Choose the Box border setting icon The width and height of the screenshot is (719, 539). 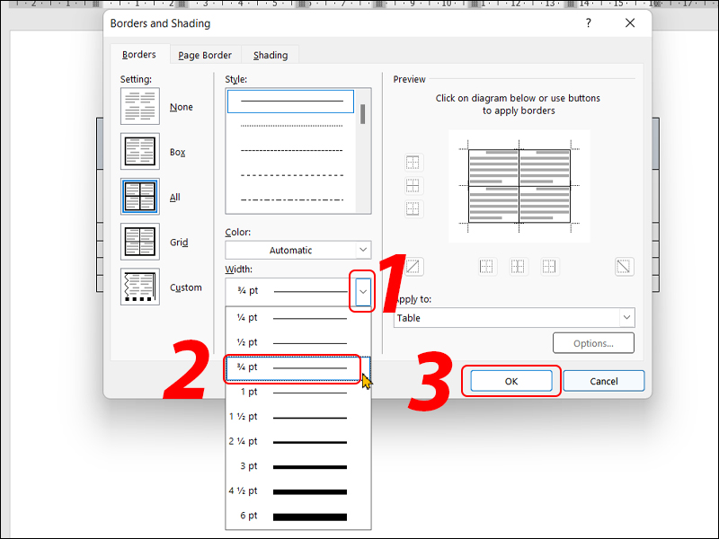click(x=140, y=152)
